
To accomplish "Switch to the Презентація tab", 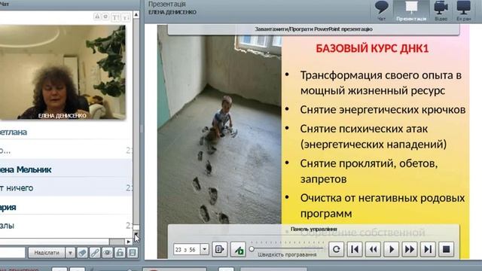I will point(411,11).
